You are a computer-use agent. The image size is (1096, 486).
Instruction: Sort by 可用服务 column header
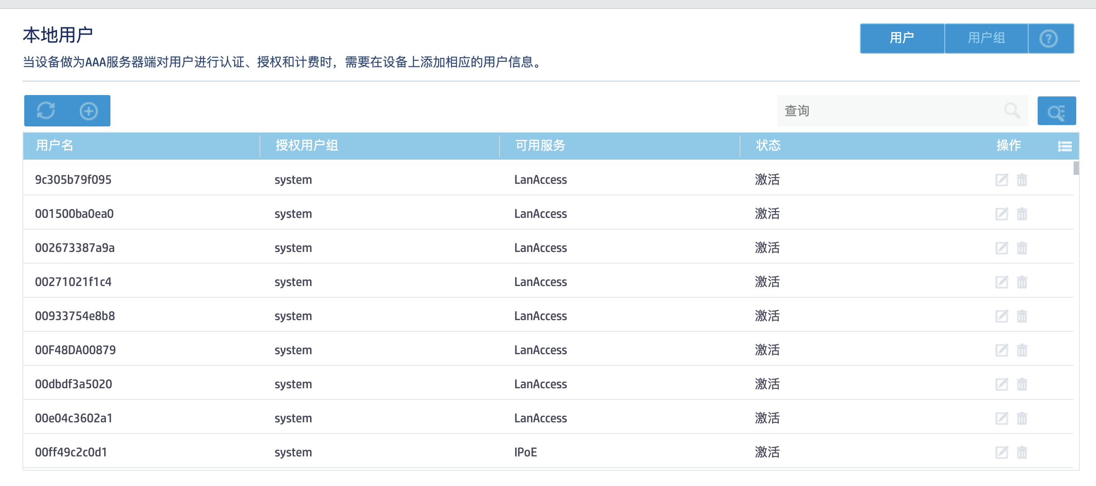click(540, 145)
